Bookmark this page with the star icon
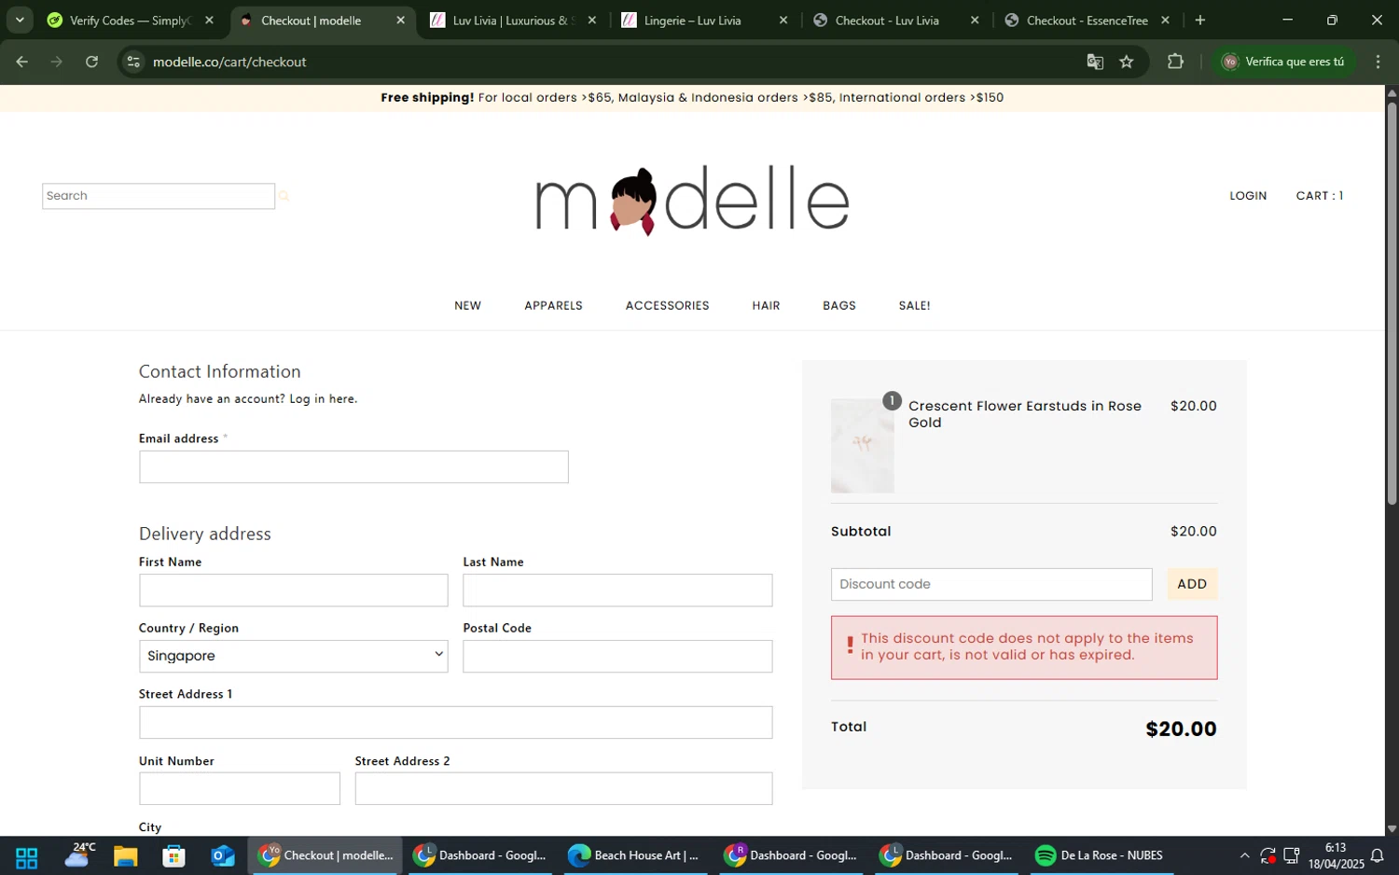Image resolution: width=1399 pixels, height=875 pixels. (1127, 62)
